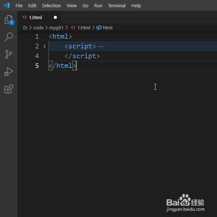Open the Selection menu

[51, 6]
